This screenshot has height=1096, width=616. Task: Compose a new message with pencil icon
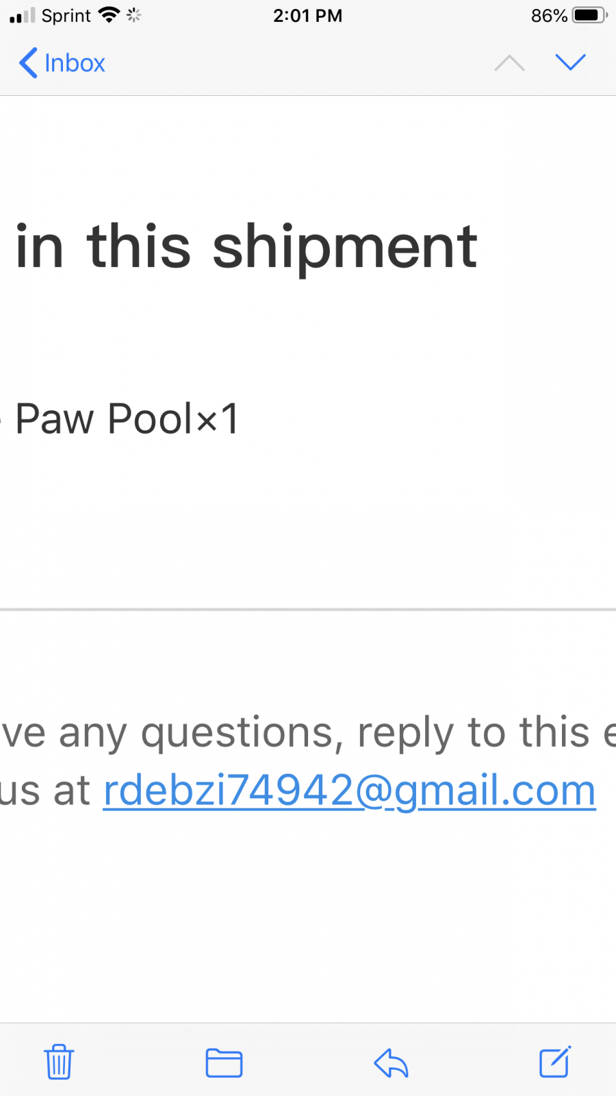tap(555, 1062)
